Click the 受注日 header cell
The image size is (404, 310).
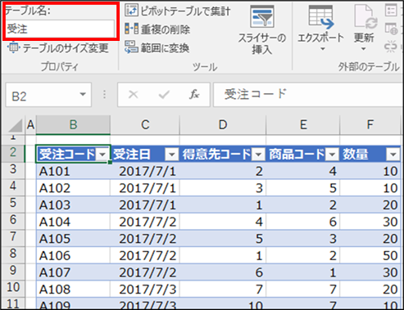tap(145, 155)
